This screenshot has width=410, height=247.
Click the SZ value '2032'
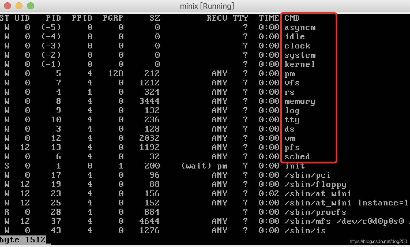click(149, 138)
